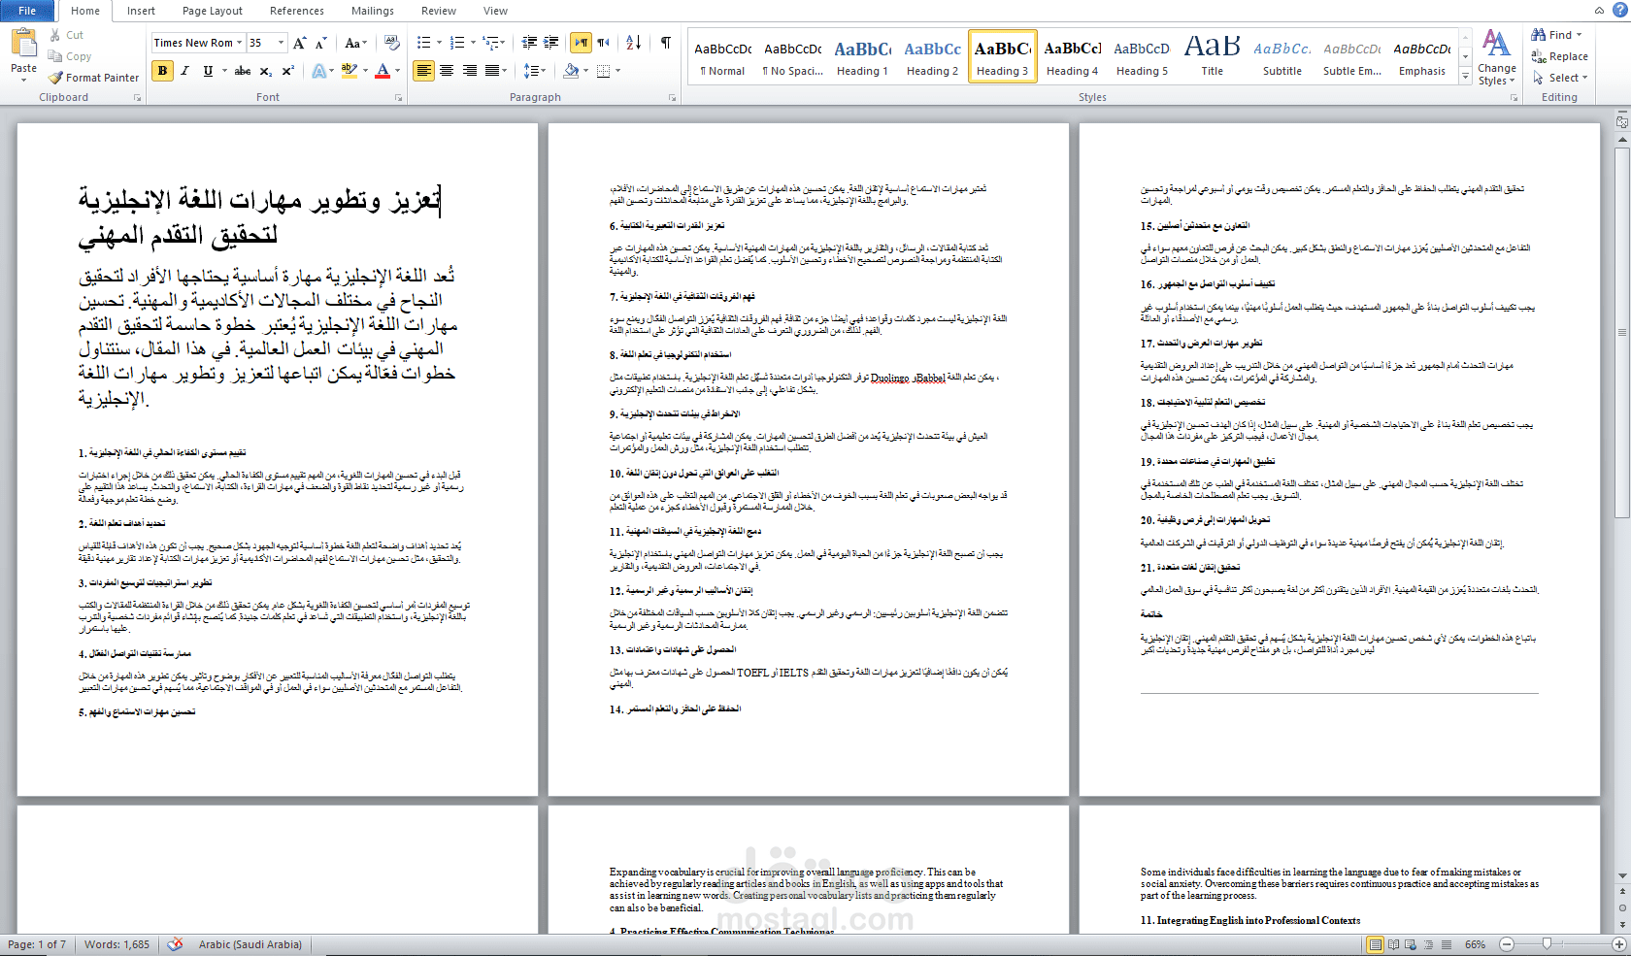
Task: Align text to the right
Action: pyautogui.click(x=470, y=71)
